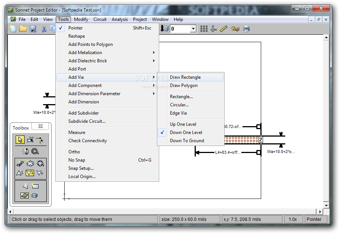Open the level number dropdown arrow
The width and height of the screenshot is (340, 234).
(x=193, y=29)
